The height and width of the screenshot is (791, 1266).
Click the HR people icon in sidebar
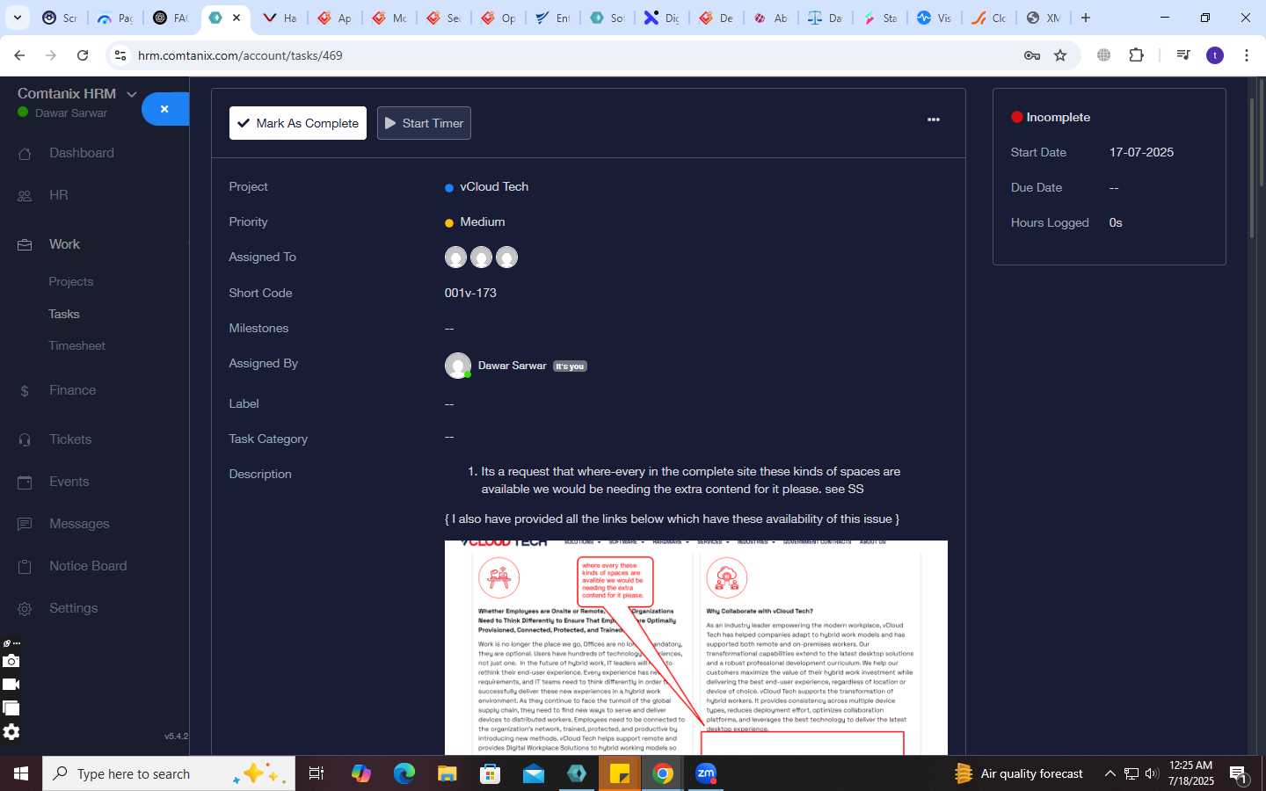coord(25,196)
